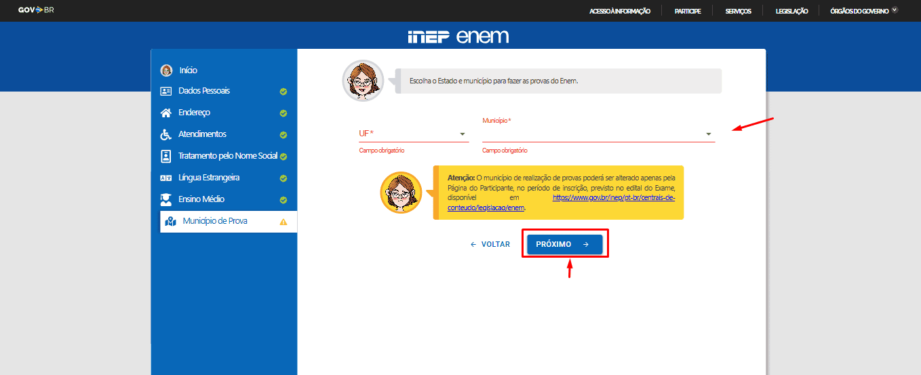Open the gov.br legislação Enem hyperlink

pyautogui.click(x=613, y=198)
